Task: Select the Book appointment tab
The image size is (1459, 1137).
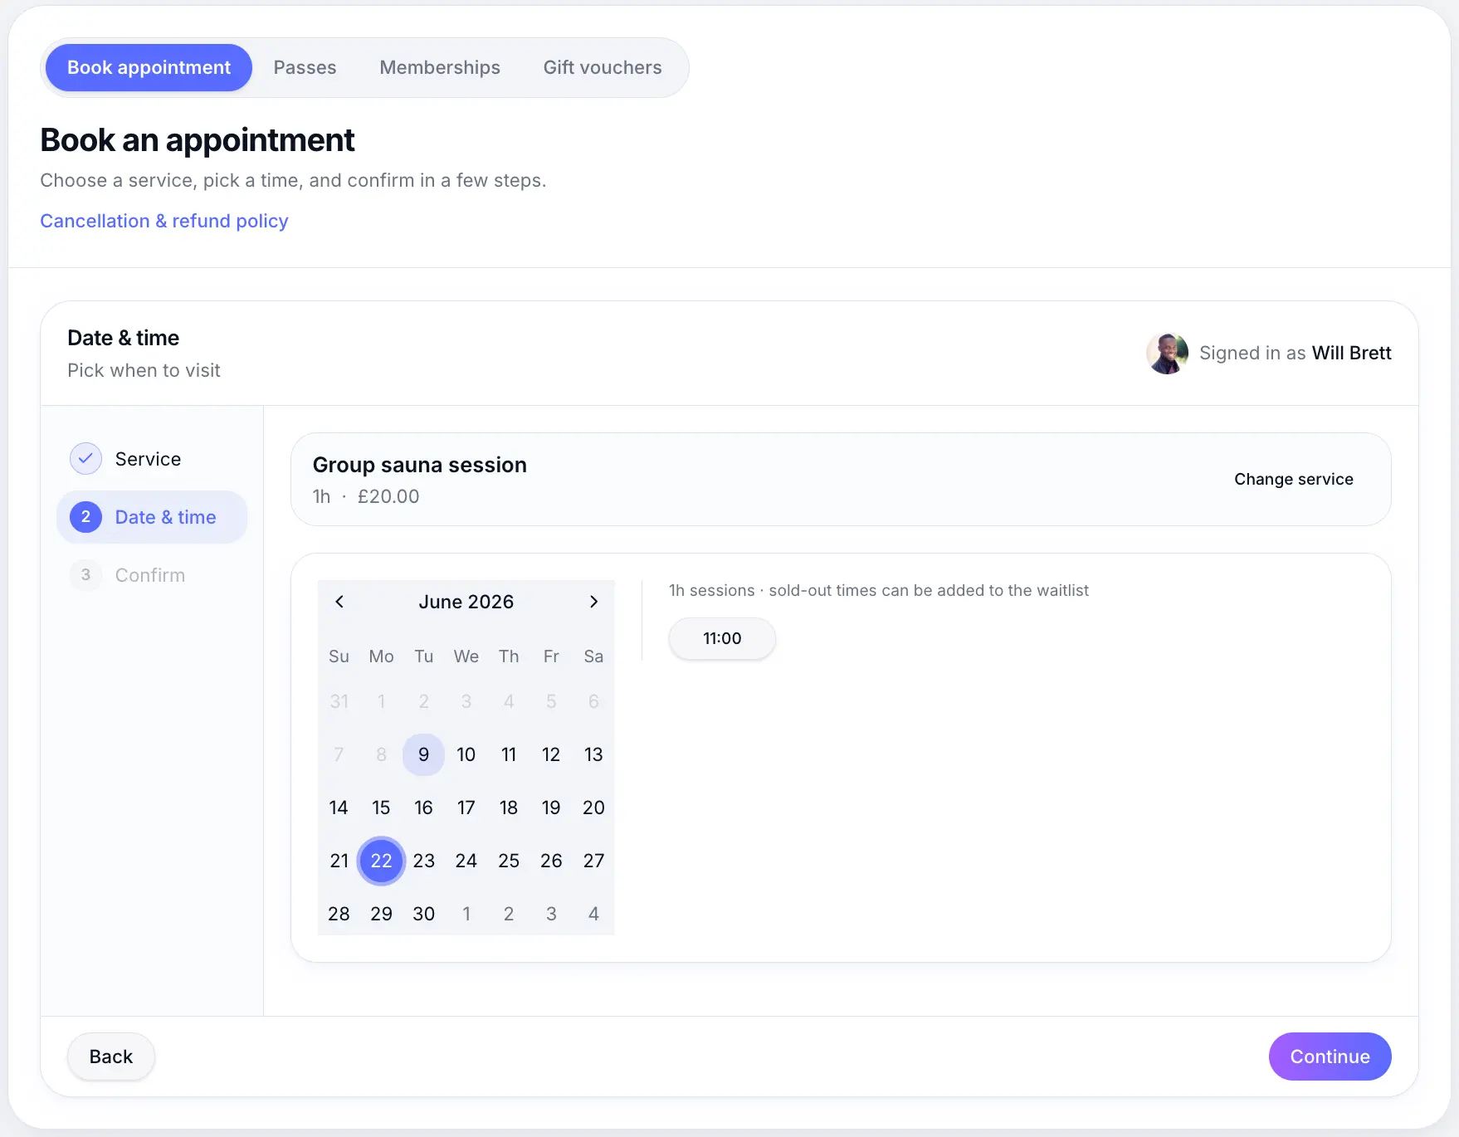Action: point(149,67)
